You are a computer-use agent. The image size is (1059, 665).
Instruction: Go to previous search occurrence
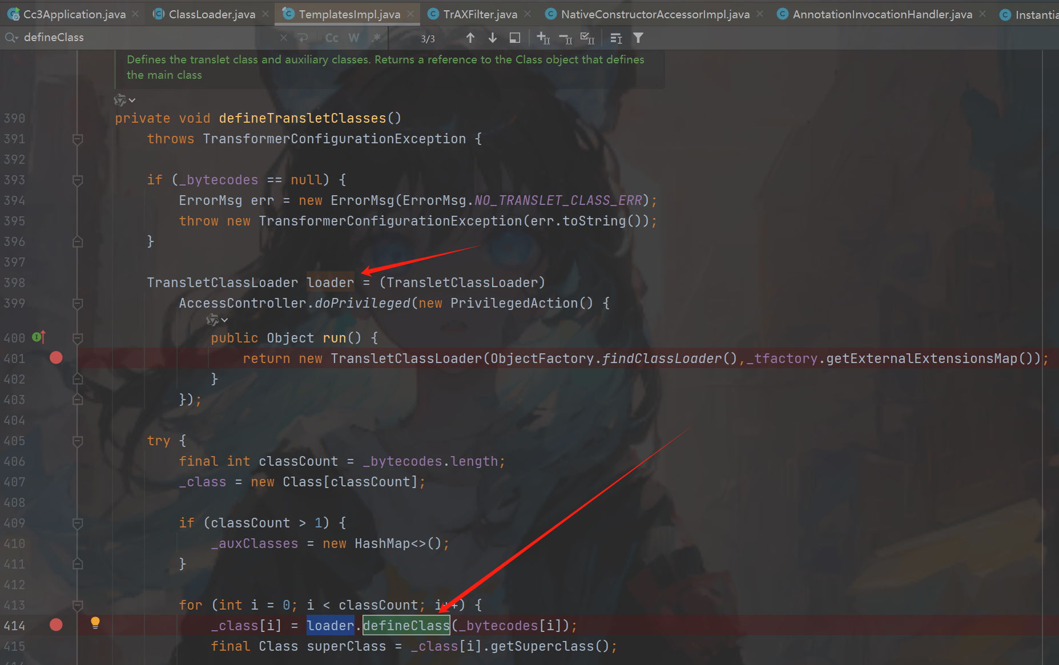(470, 38)
